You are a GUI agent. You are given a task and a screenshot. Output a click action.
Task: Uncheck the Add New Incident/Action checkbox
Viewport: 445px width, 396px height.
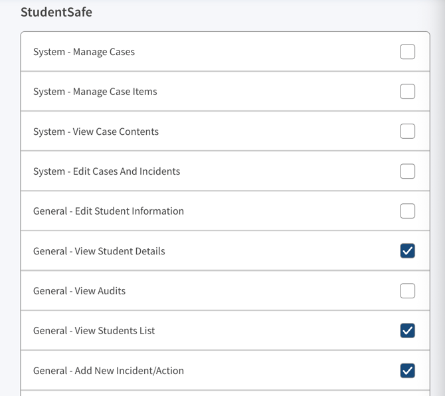408,371
